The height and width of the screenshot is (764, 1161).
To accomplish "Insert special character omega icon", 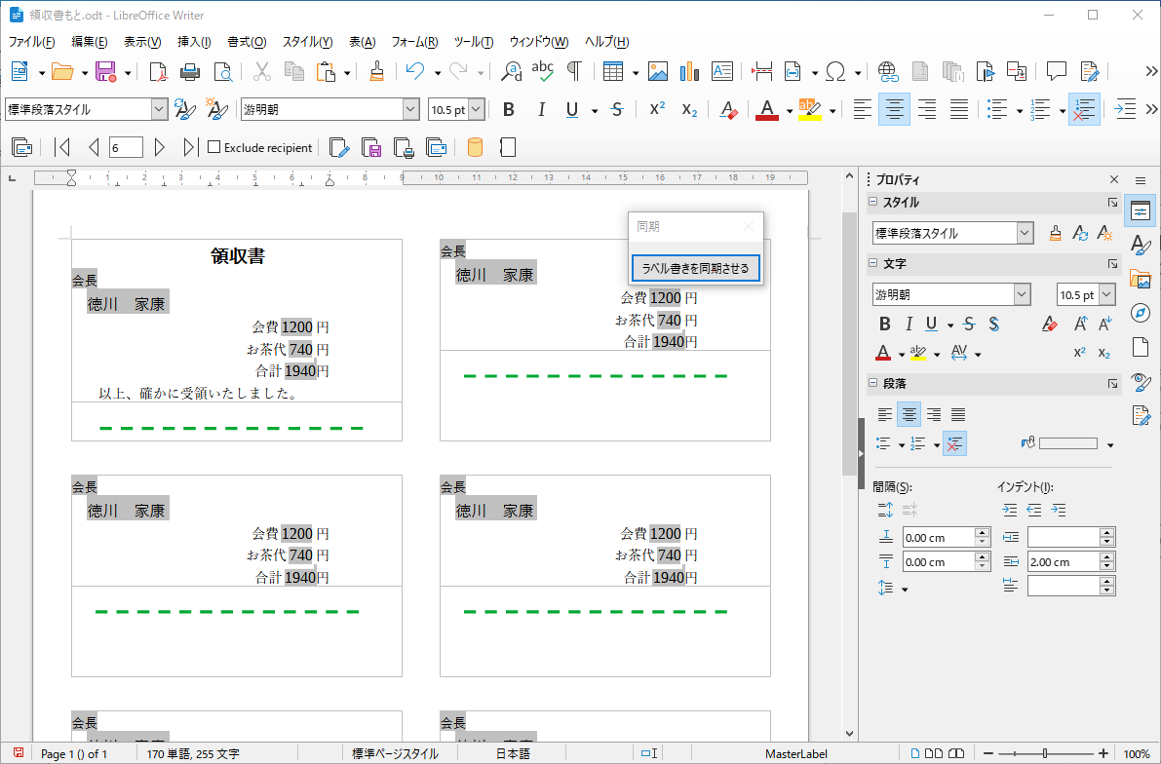I will (x=835, y=72).
